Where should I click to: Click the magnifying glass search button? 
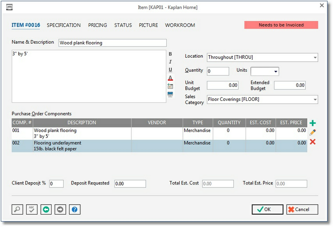[x=17, y=210]
